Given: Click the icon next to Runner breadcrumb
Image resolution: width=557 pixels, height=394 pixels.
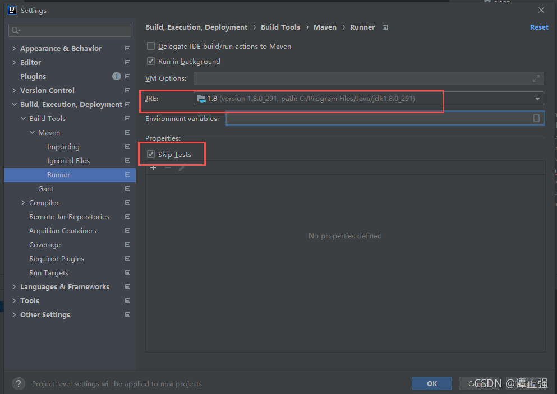Looking at the screenshot, I should [385, 27].
